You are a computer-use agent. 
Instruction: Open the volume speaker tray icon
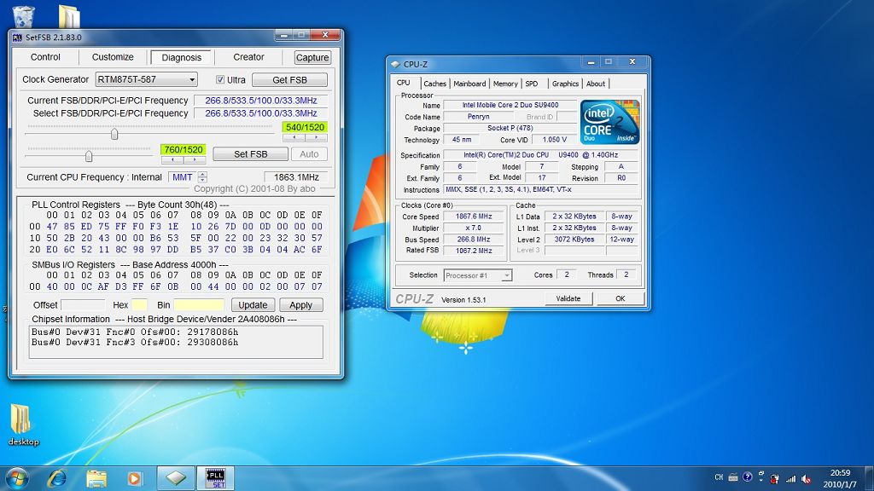tap(806, 478)
